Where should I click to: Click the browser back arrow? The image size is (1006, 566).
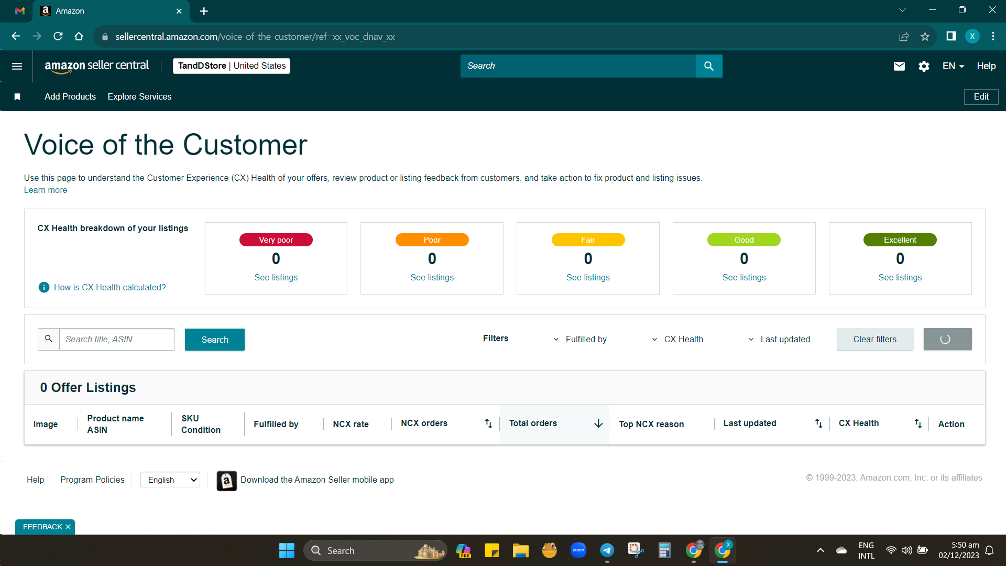pyautogui.click(x=16, y=36)
